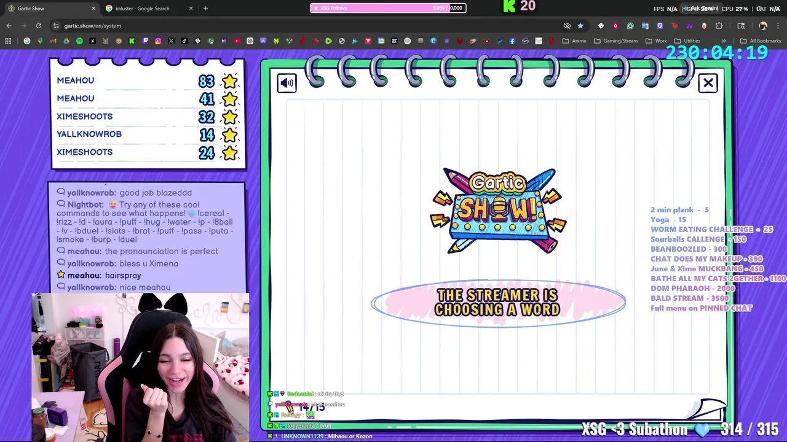The image size is (787, 442).
Task: Go back to the previous page
Action: (9, 26)
